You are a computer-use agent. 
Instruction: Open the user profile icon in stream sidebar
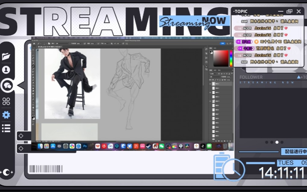[6, 70]
